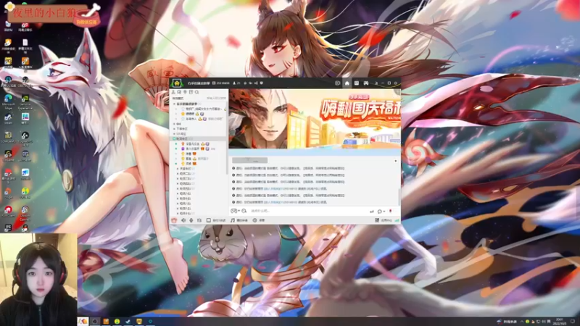
Task: Open the speech bubble dropdown in chat box
Action: pos(381,212)
